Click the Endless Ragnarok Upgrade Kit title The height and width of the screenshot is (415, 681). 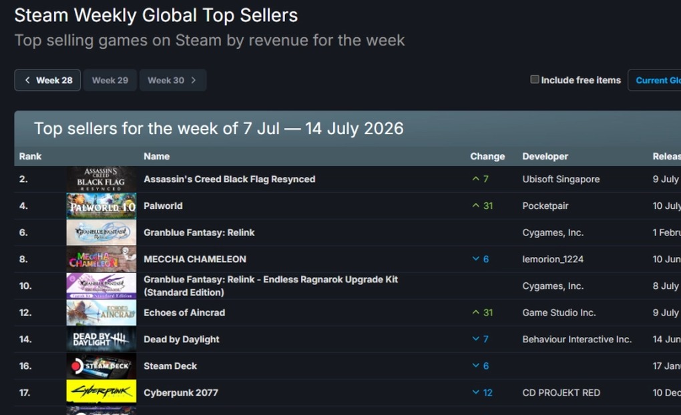[x=270, y=286]
